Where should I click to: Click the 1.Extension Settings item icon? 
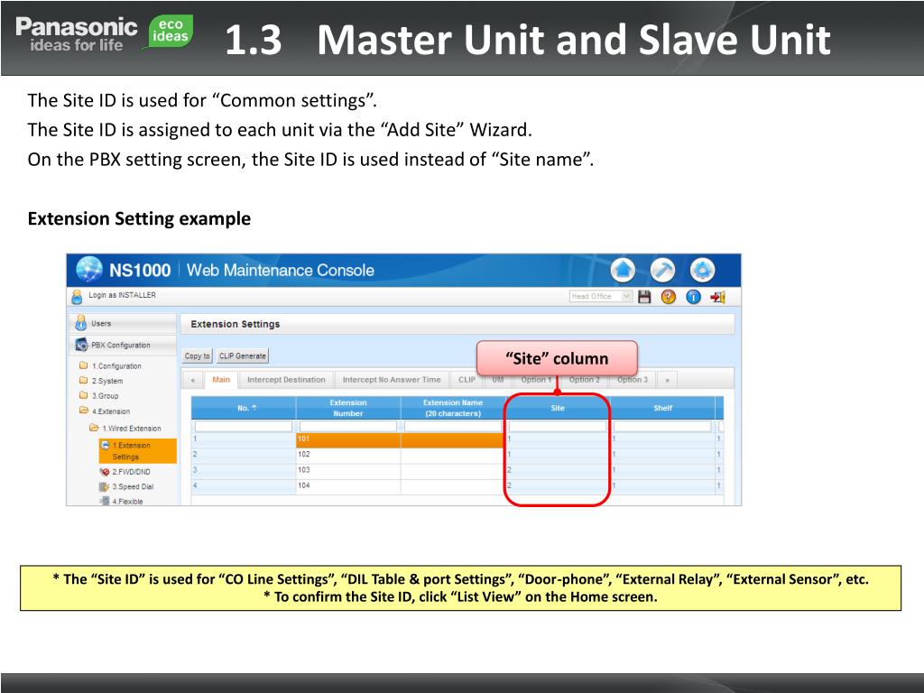tap(105, 445)
